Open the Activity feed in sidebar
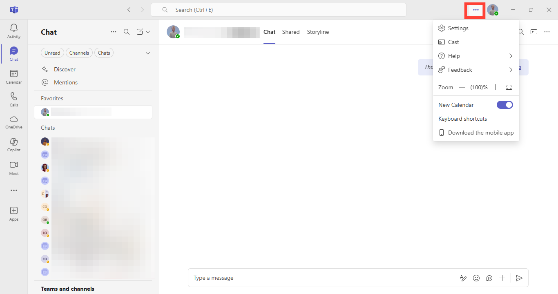Screen dimensions: 558x294 [x=14, y=31]
